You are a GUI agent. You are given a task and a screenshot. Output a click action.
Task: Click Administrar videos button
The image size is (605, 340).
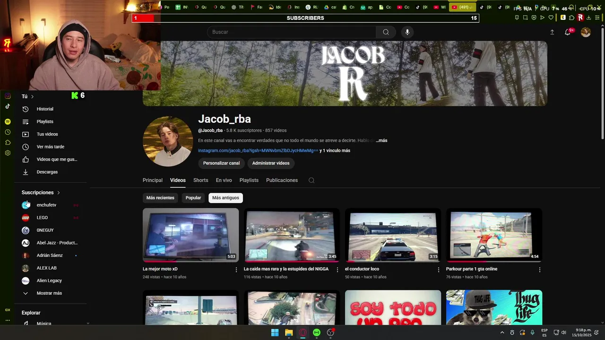pos(271,163)
